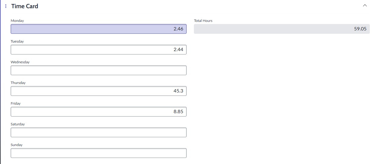Image resolution: width=375 pixels, height=164 pixels.
Task: Select the Tuesday label text
Action: click(17, 41)
